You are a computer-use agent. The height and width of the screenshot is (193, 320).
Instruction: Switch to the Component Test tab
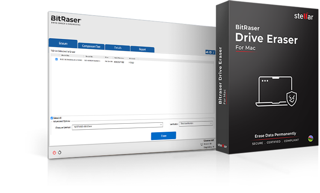coord(91,46)
